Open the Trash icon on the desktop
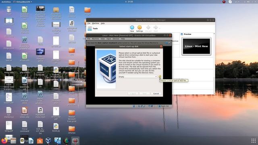 pos(9,11)
